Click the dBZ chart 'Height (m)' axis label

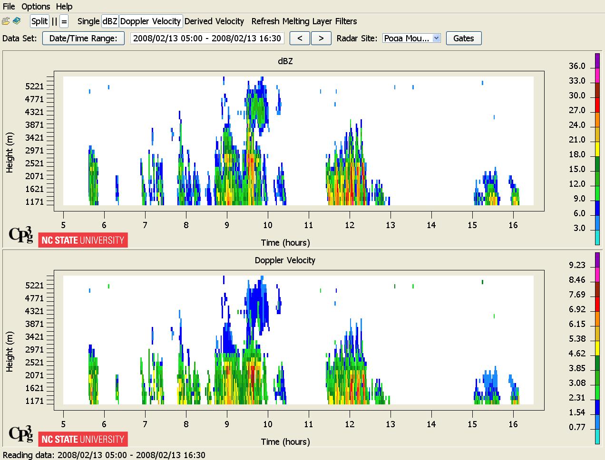pos(10,152)
